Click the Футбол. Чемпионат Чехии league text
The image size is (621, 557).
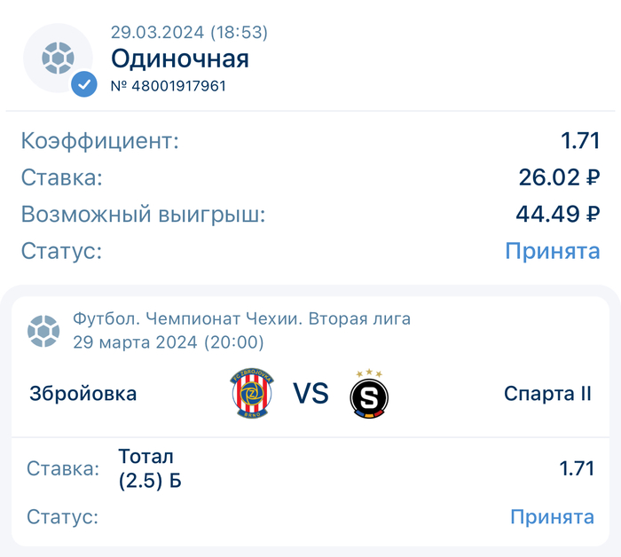point(241,319)
